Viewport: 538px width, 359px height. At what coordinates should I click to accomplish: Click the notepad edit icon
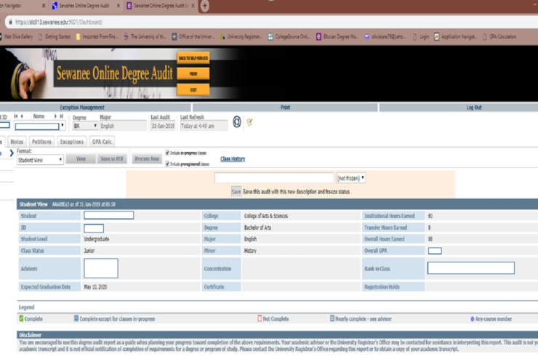tap(249, 122)
